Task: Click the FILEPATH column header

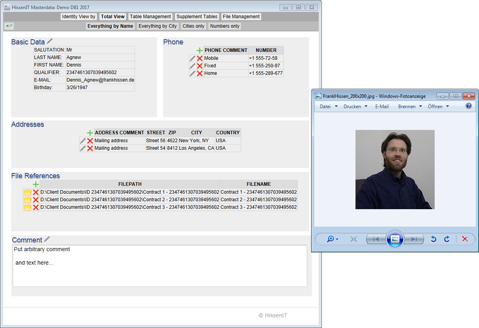Action: point(130,184)
